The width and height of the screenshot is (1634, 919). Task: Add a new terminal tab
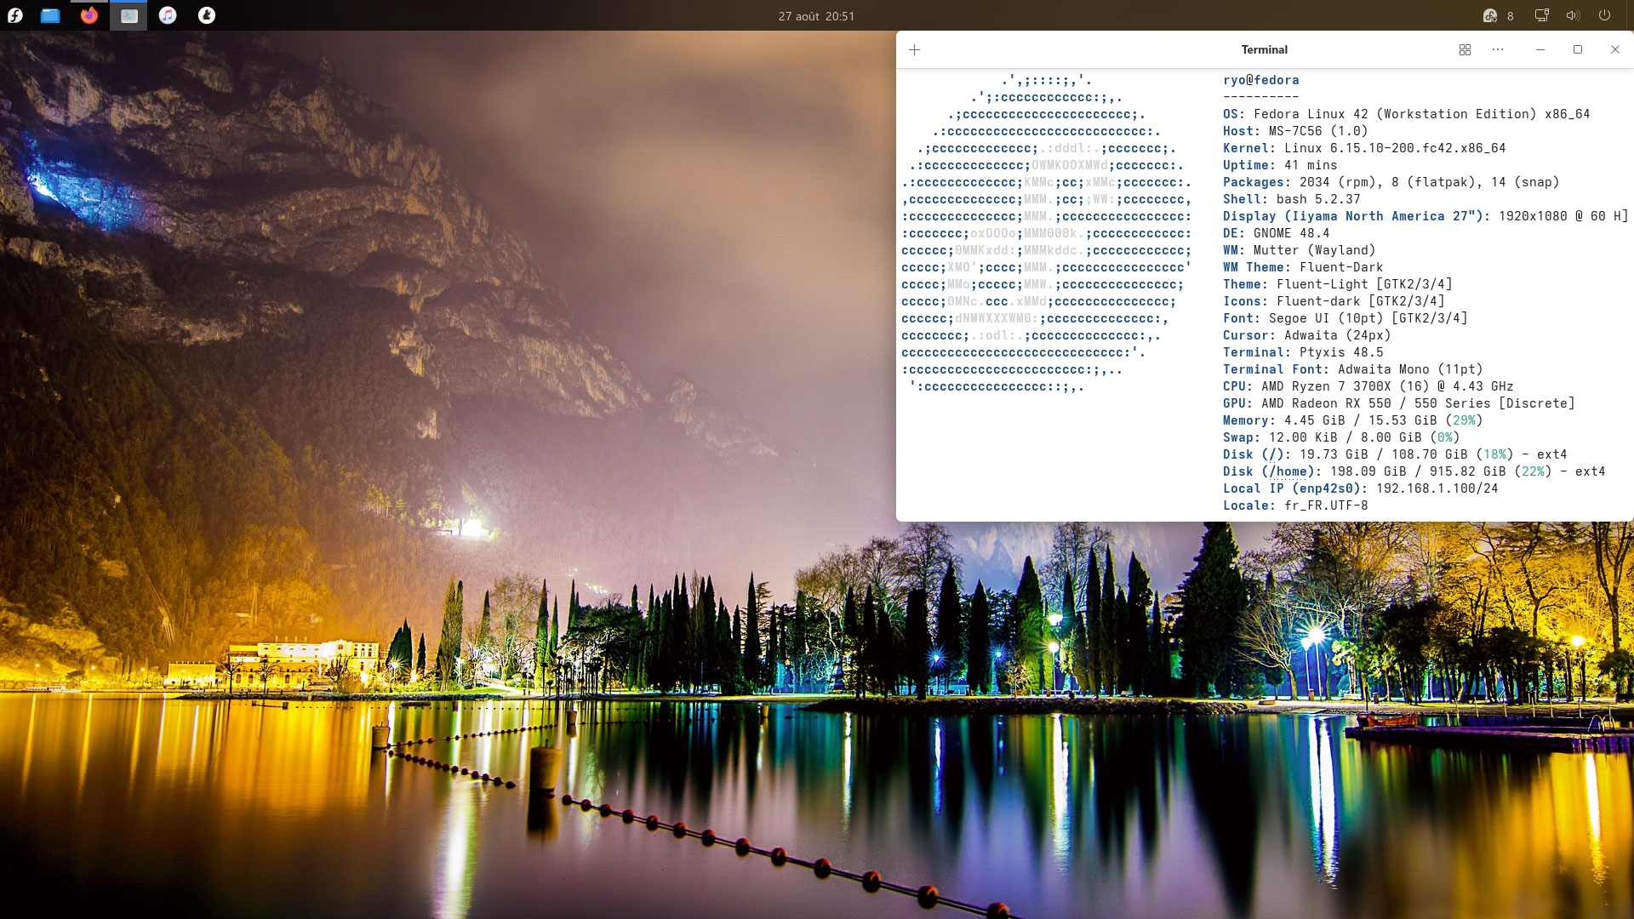915,49
